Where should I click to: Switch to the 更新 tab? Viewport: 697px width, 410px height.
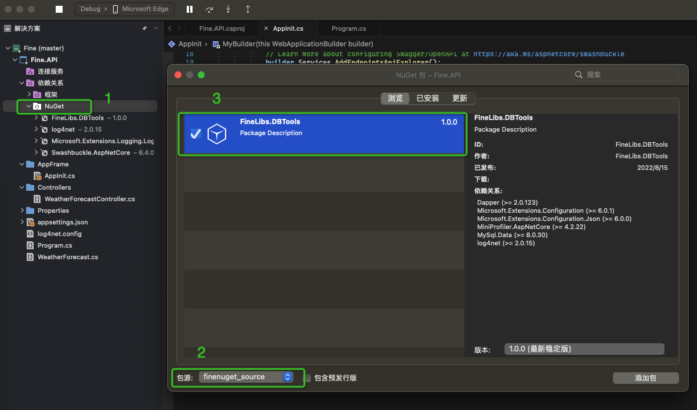point(460,99)
